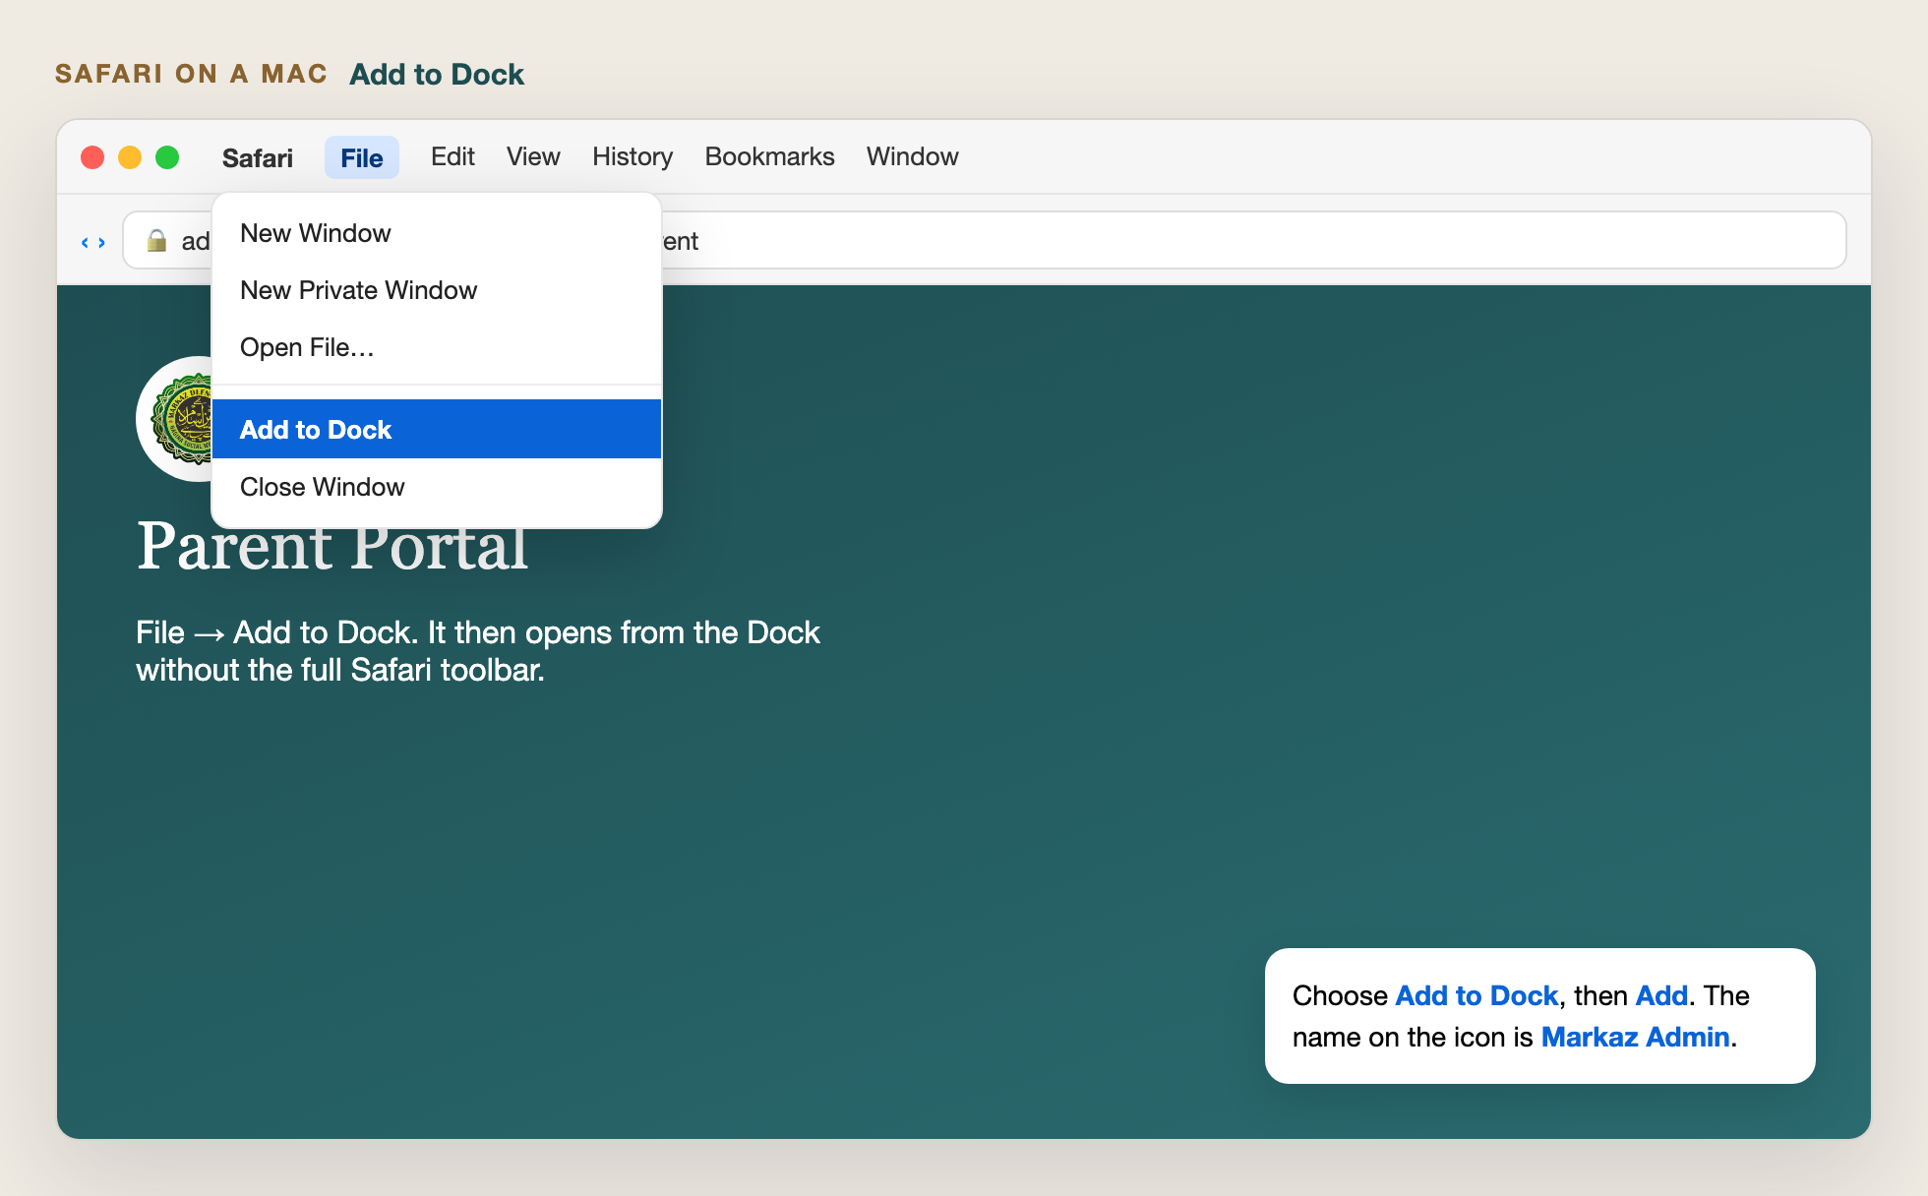Viewport: 1928px width, 1196px height.
Task: Click the yellow minimize window button
Action: click(130, 157)
